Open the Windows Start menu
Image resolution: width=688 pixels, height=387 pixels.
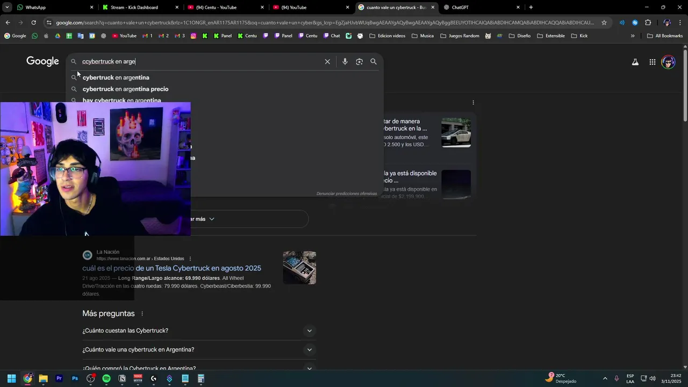click(12, 378)
